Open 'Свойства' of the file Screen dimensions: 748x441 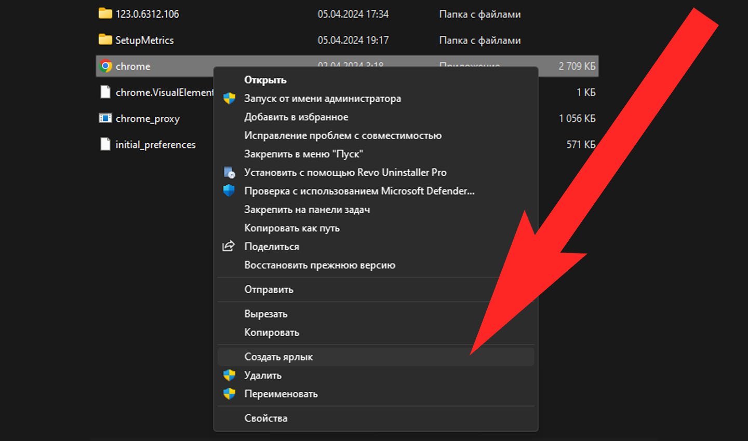(265, 418)
